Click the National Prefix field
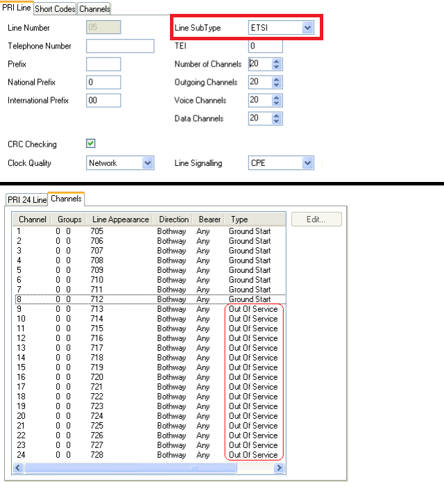This screenshot has height=498, width=444. click(x=103, y=82)
